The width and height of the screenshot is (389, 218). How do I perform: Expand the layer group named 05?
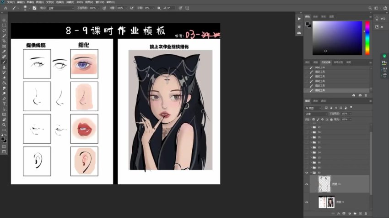311,167
